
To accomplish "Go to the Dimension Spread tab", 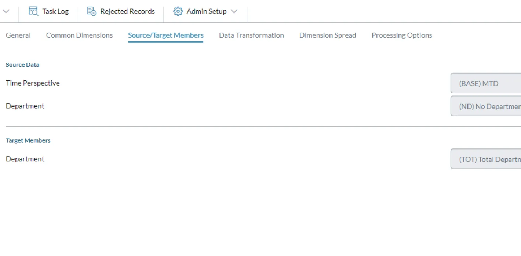I will click(x=328, y=35).
